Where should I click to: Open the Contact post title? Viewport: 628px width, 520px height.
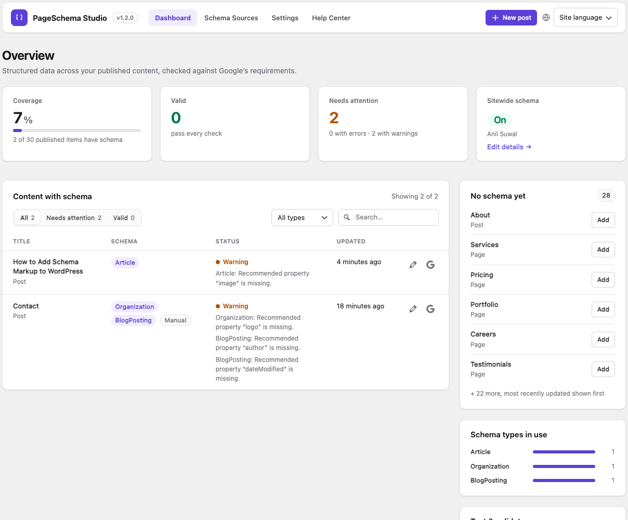click(26, 306)
